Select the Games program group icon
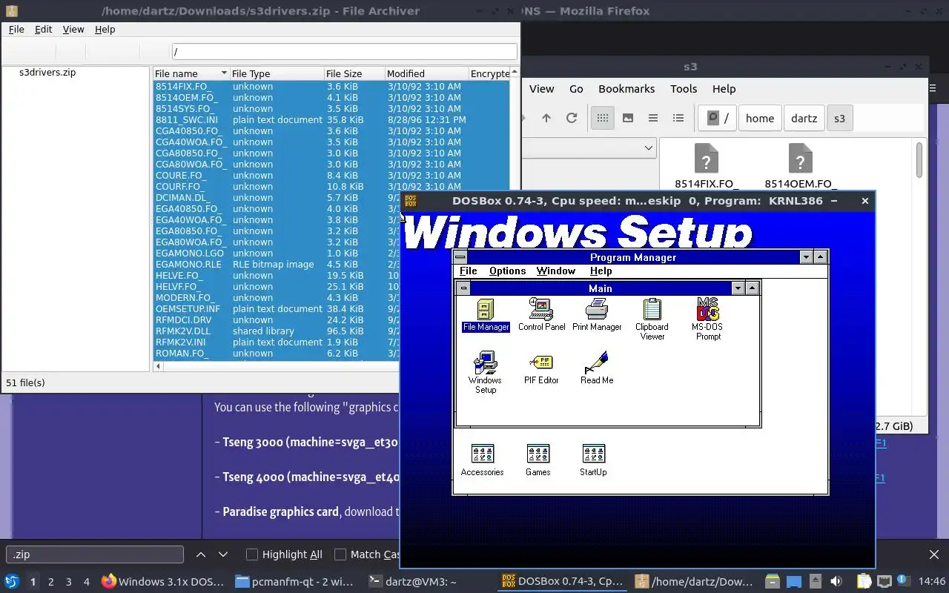949x593 pixels. 538,460
